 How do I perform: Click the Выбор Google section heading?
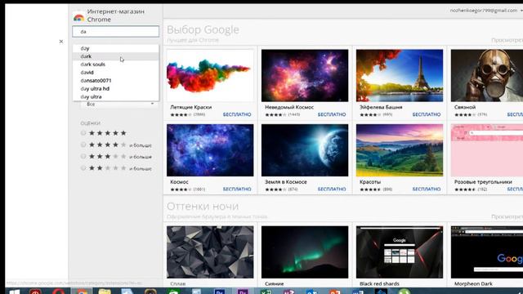tap(203, 29)
